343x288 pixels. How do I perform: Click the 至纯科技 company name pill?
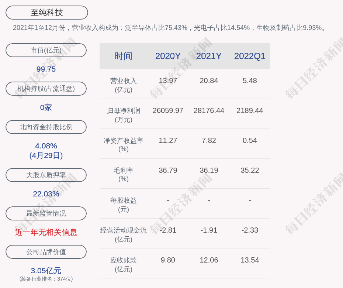tap(46, 13)
